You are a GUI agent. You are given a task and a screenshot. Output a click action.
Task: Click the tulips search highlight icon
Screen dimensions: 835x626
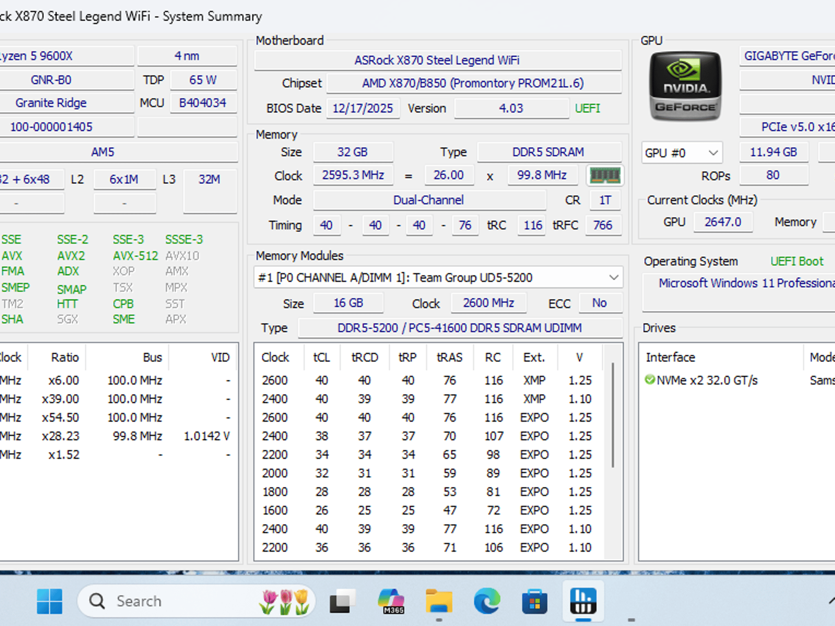pyautogui.click(x=285, y=601)
